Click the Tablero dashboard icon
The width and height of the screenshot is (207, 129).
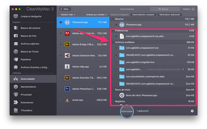(x=193, y=9)
